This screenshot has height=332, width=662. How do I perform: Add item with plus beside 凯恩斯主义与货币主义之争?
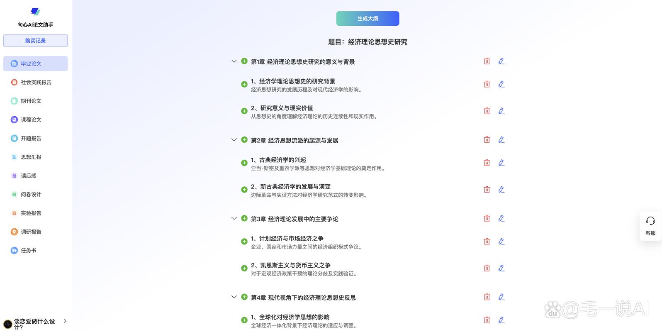(244, 268)
